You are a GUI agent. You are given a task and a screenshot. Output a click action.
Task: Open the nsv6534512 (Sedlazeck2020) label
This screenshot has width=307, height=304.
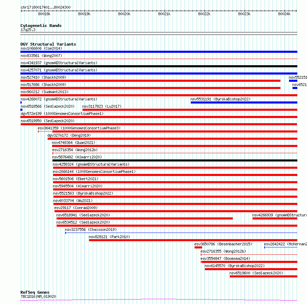pyautogui.click(x=83, y=222)
